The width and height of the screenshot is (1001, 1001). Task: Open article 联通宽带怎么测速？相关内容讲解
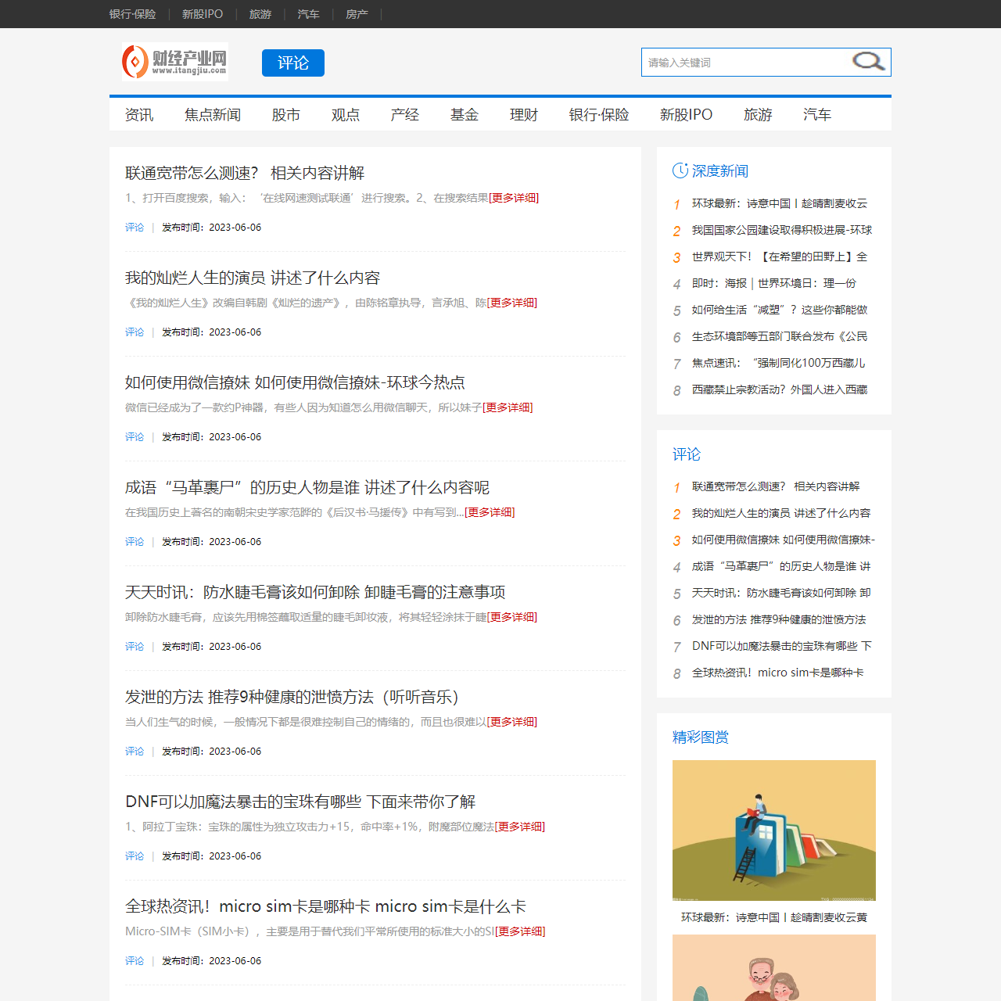click(x=246, y=172)
